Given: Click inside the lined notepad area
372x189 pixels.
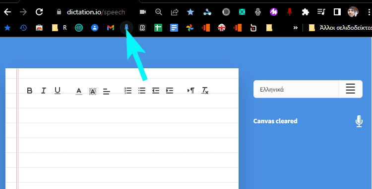Looking at the screenshot, I should pyautogui.click(x=128, y=142).
